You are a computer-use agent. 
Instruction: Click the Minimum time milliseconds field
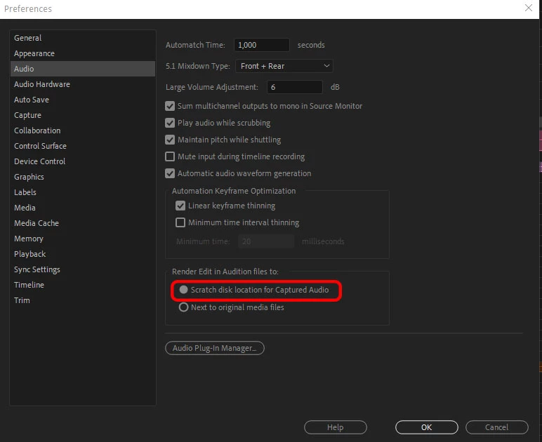pyautogui.click(x=266, y=241)
